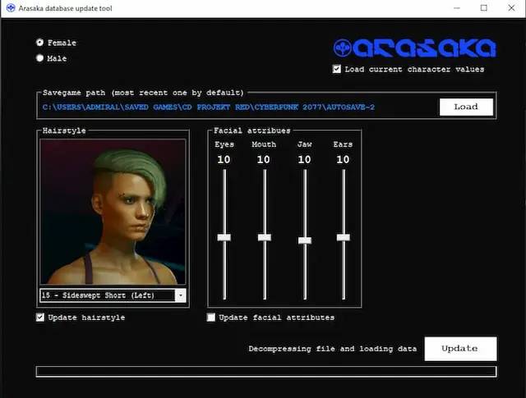Minimize the Arasaka tool window

click(457, 8)
